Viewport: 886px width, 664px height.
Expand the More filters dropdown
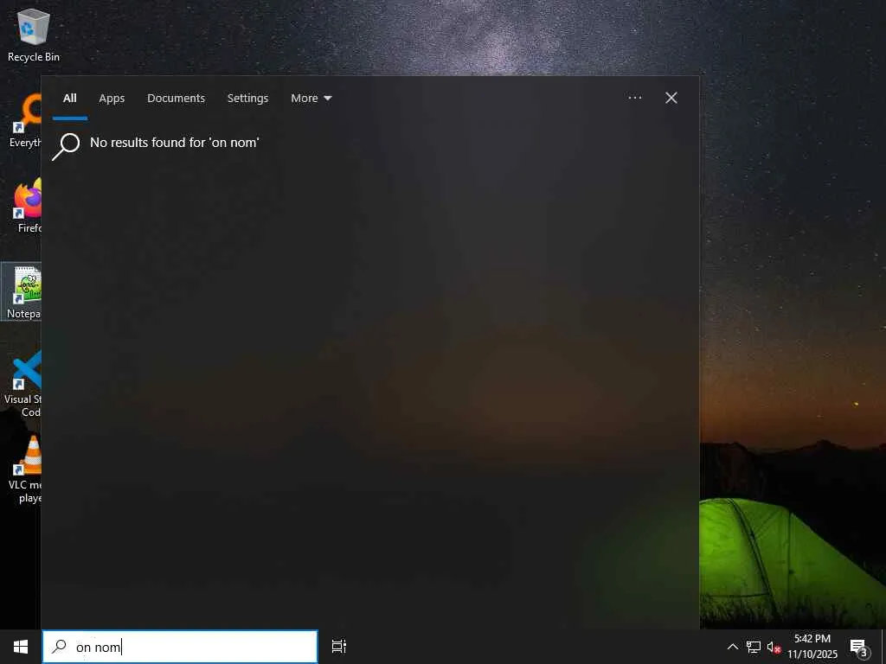tap(311, 99)
